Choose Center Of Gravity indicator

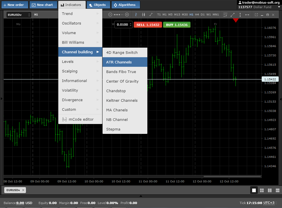tap(125, 81)
